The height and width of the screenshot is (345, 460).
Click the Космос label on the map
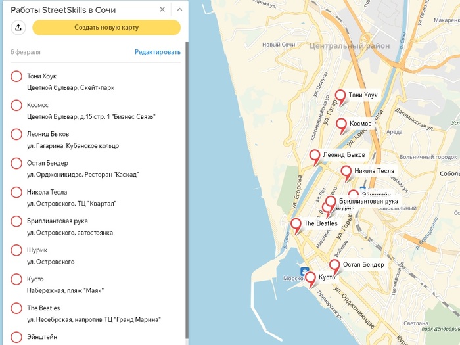coord(361,124)
